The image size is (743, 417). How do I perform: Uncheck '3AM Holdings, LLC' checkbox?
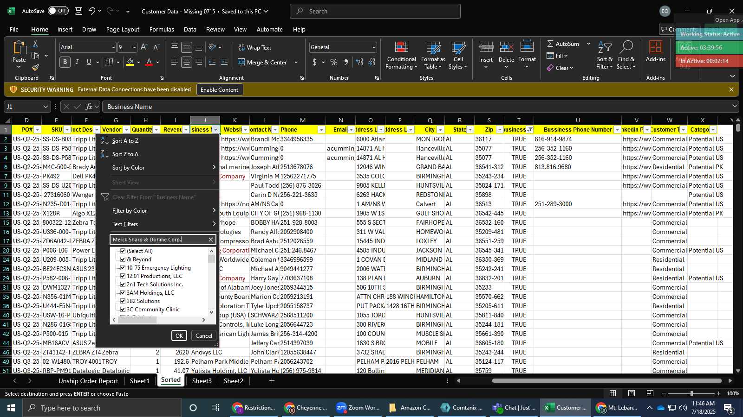[x=123, y=293]
